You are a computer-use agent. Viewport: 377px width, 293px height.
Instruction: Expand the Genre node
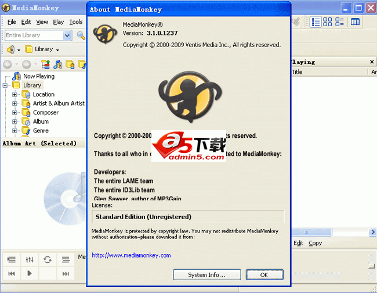[x=14, y=131]
